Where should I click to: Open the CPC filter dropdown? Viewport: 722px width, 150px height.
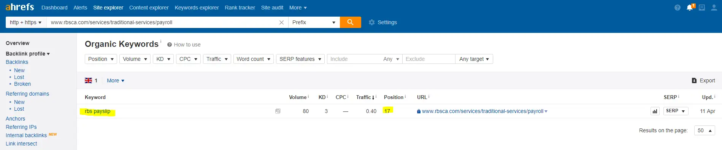coord(188,59)
